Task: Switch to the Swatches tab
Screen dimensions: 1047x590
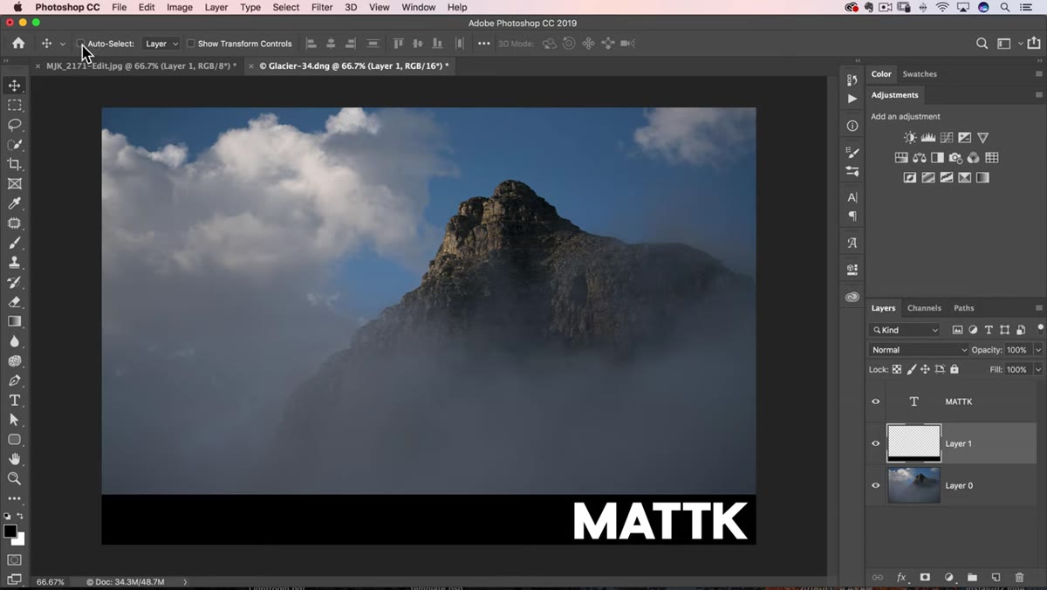Action: pyautogui.click(x=920, y=74)
